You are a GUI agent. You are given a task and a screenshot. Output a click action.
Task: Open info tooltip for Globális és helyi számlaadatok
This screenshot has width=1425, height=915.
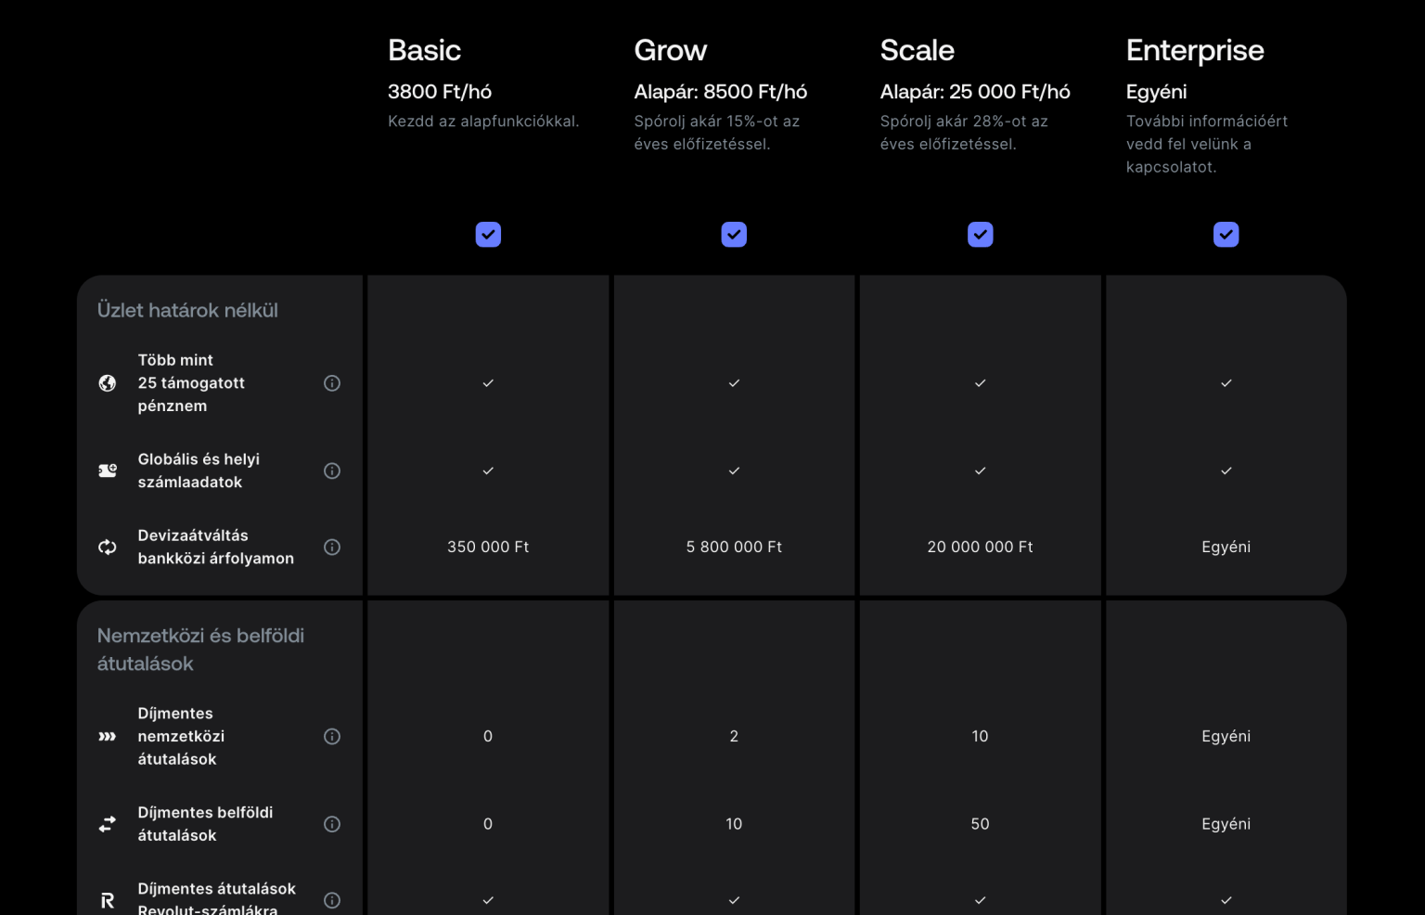coord(332,470)
